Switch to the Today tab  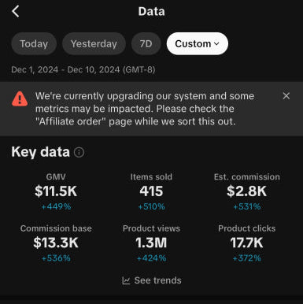(34, 43)
